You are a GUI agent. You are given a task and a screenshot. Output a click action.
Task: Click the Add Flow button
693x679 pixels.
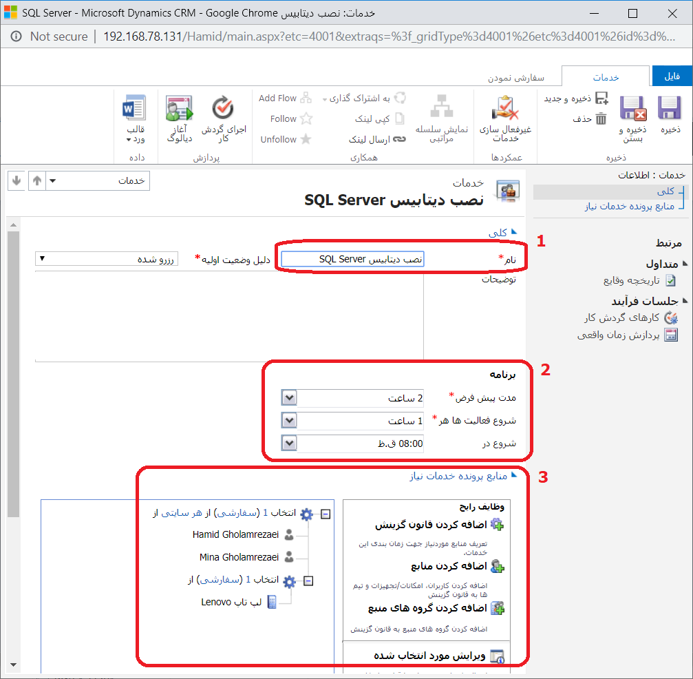(285, 98)
